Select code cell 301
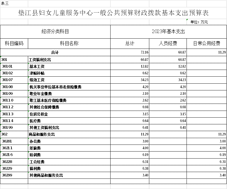Image resolution: width=227 pixels, height=189 pixels. (x=14, y=59)
